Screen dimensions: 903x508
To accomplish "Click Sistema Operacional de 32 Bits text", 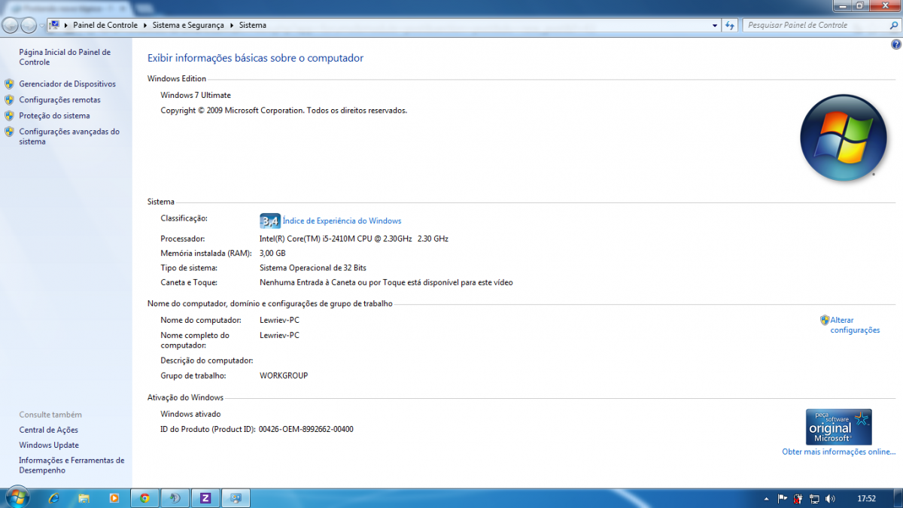I will [313, 267].
